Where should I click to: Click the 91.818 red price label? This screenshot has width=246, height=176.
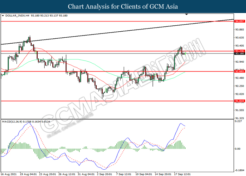coord(239,101)
